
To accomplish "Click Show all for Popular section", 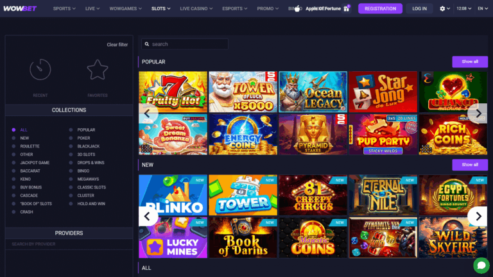I will (x=470, y=62).
